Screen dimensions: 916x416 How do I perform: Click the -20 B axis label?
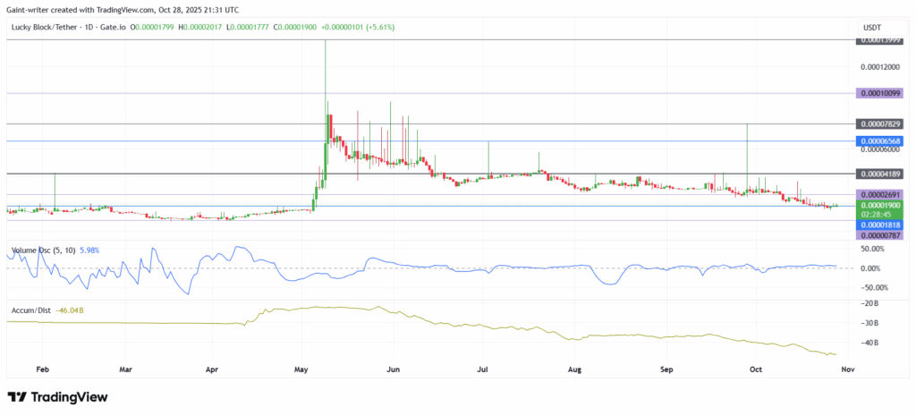869,302
